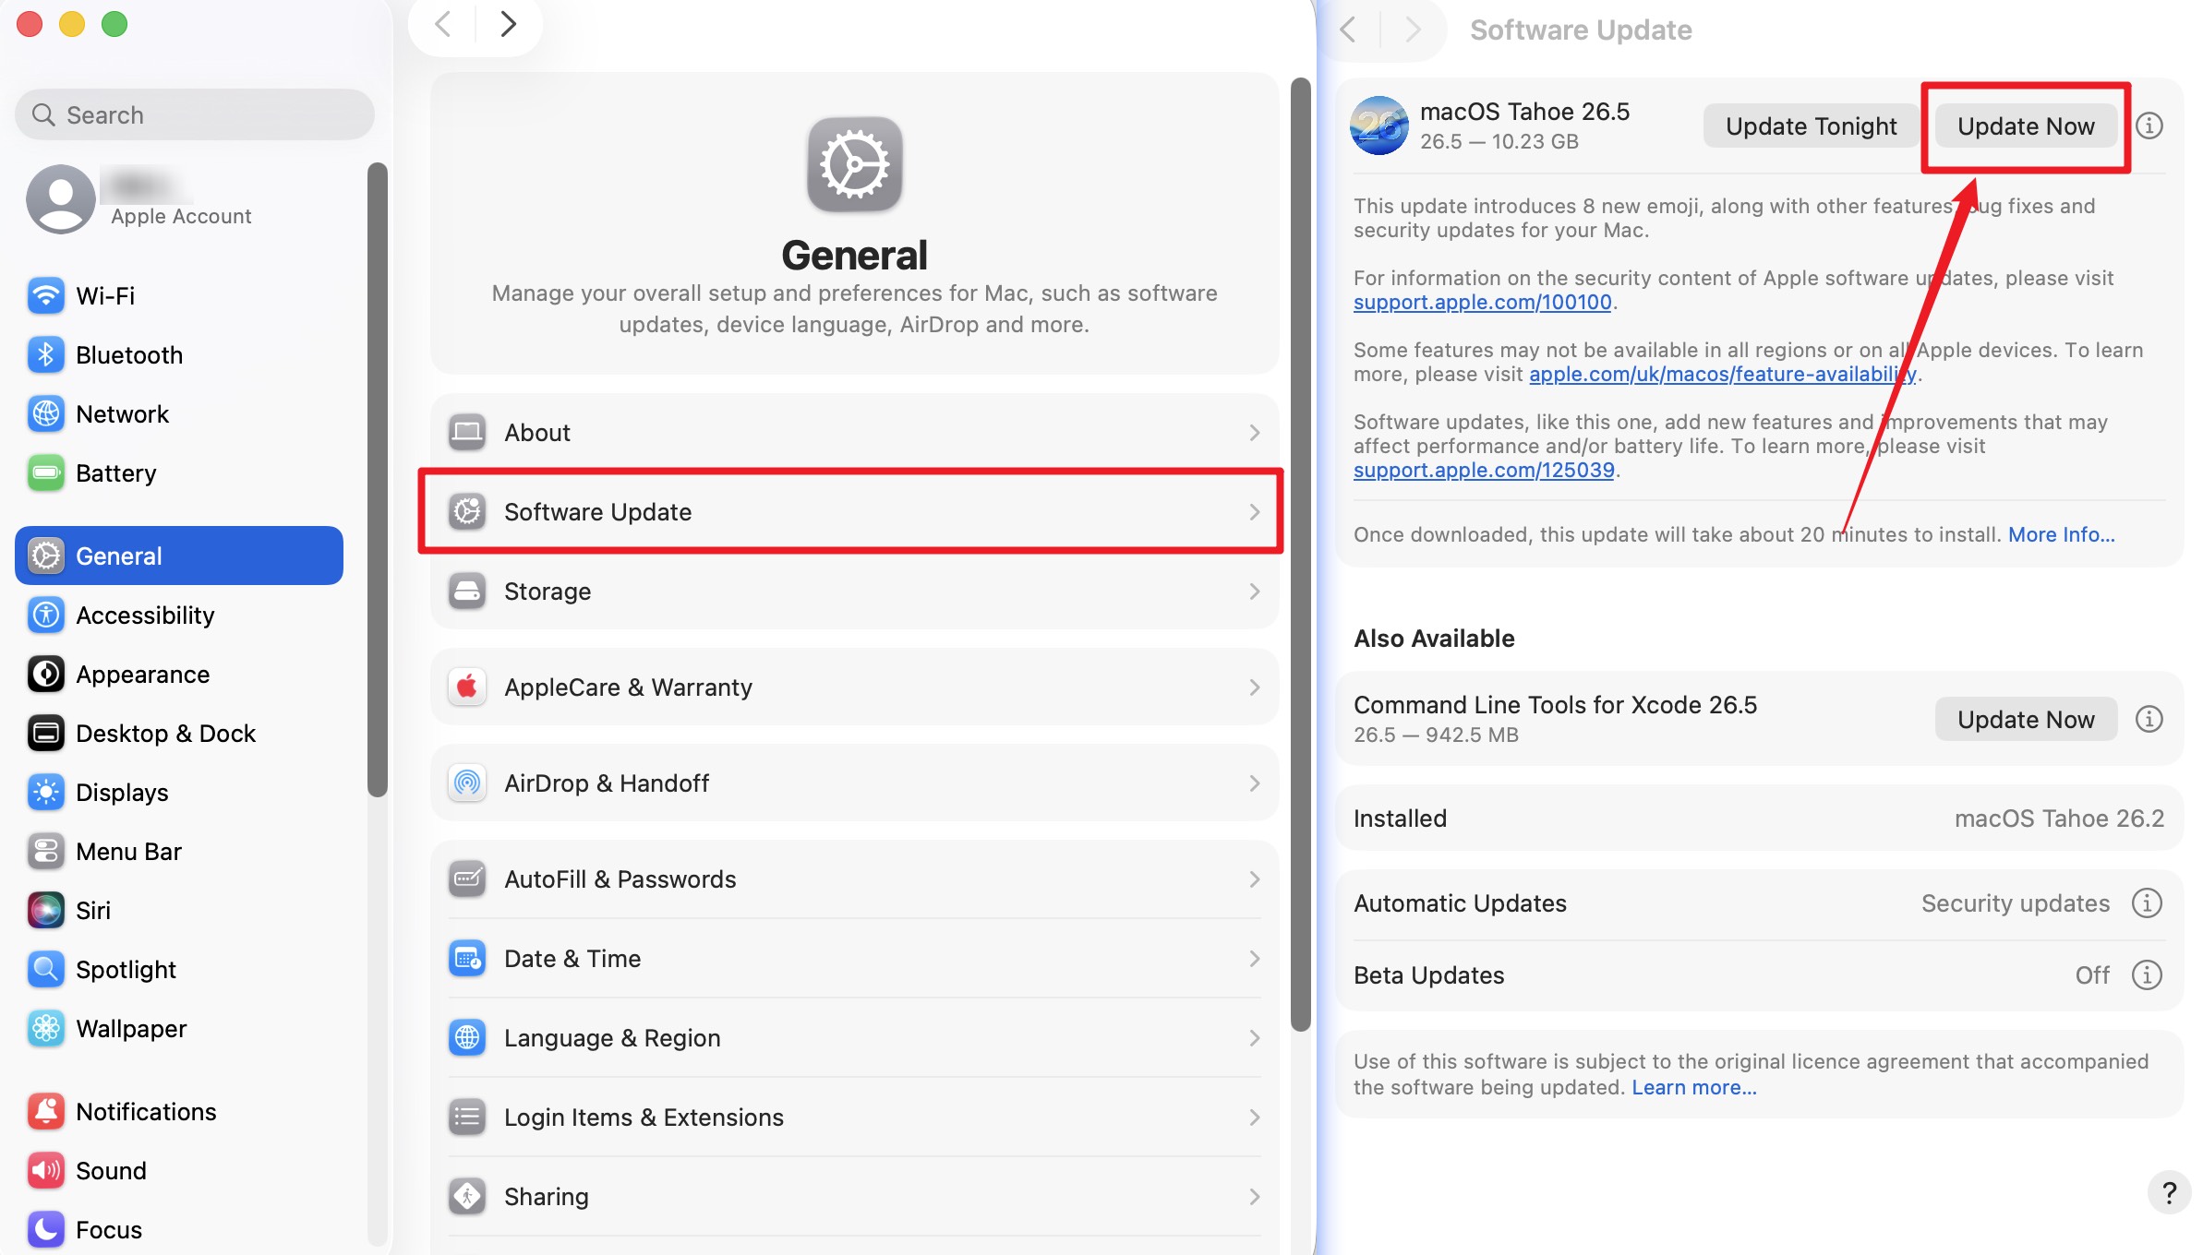The height and width of the screenshot is (1255, 2203).
Task: Expand the Date & Time chevron
Action: [x=1255, y=958]
